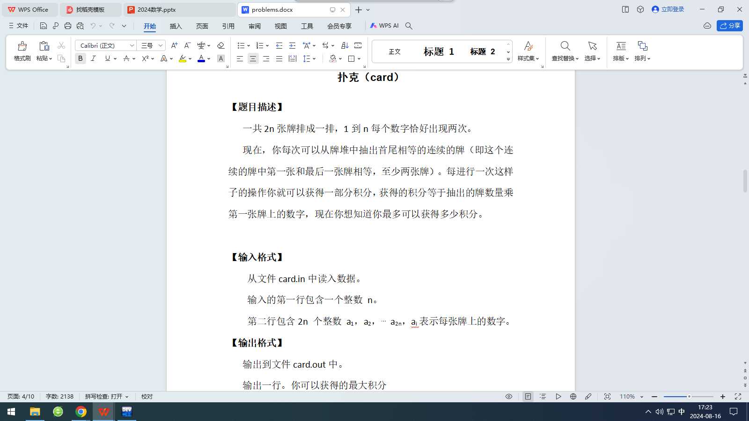This screenshot has height=421, width=749.
Task: Apply the 标题 1 heading style
Action: coord(439,51)
